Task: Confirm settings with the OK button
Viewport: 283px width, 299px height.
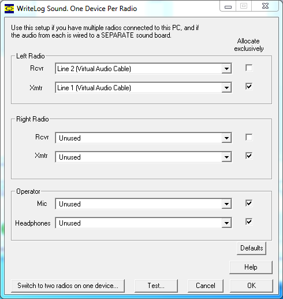Action: pyautogui.click(x=251, y=286)
